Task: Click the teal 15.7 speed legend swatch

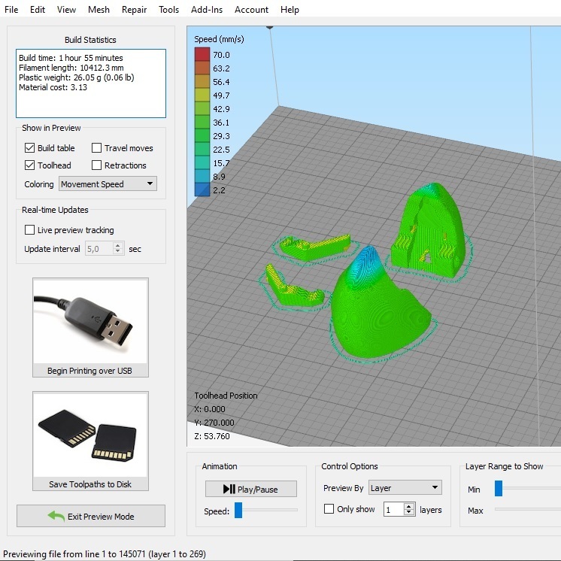Action: tap(202, 162)
